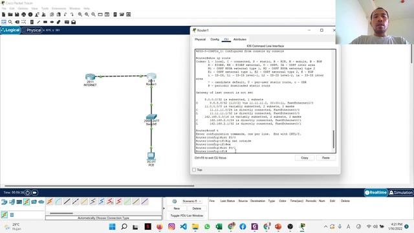Viewport: 414px width, 233px height.
Task: Switch to Physical workspace view
Action: pyautogui.click(x=32, y=30)
